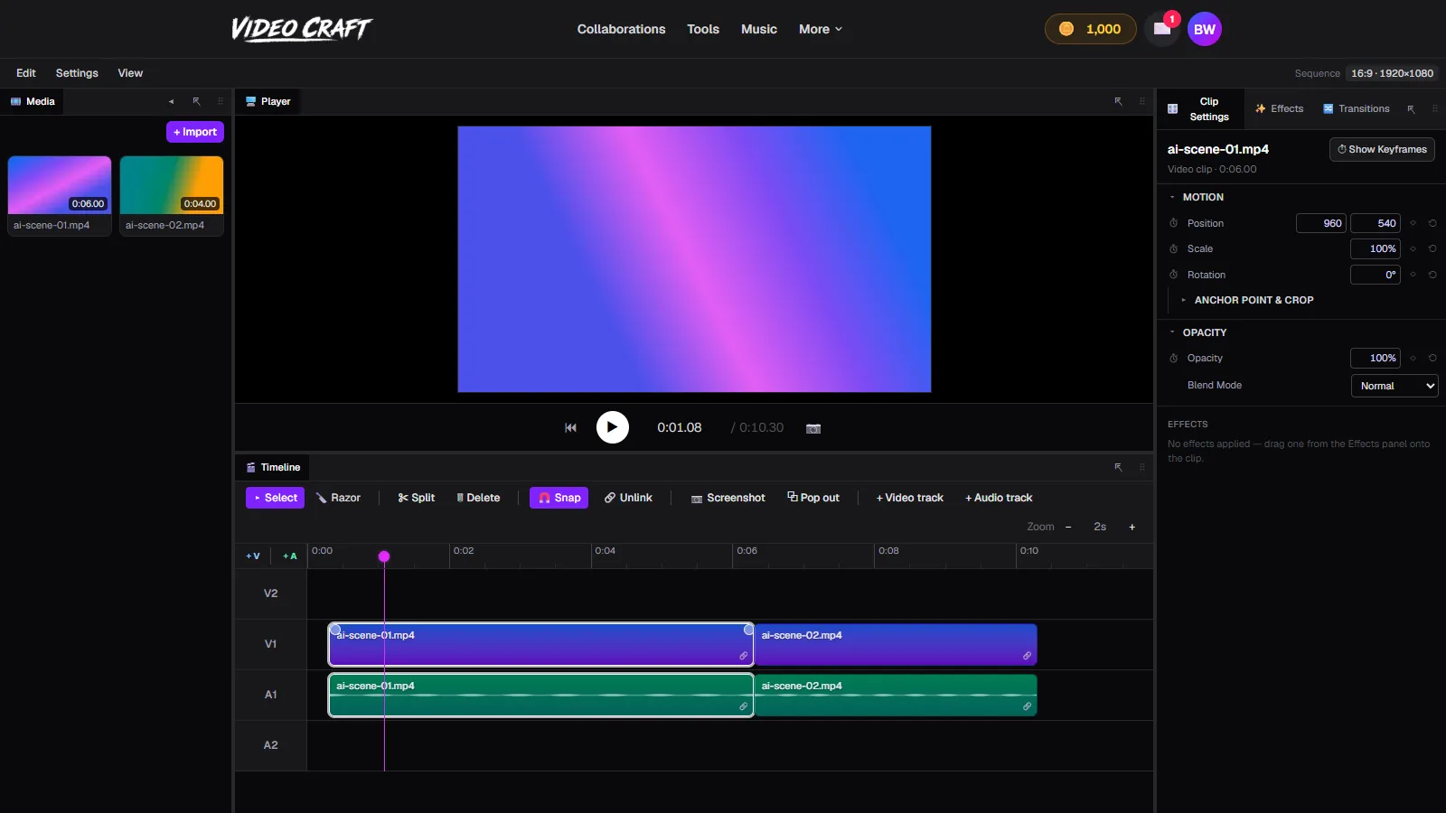Click the Position X field 960
This screenshot has width=1446, height=813.
pos(1321,223)
